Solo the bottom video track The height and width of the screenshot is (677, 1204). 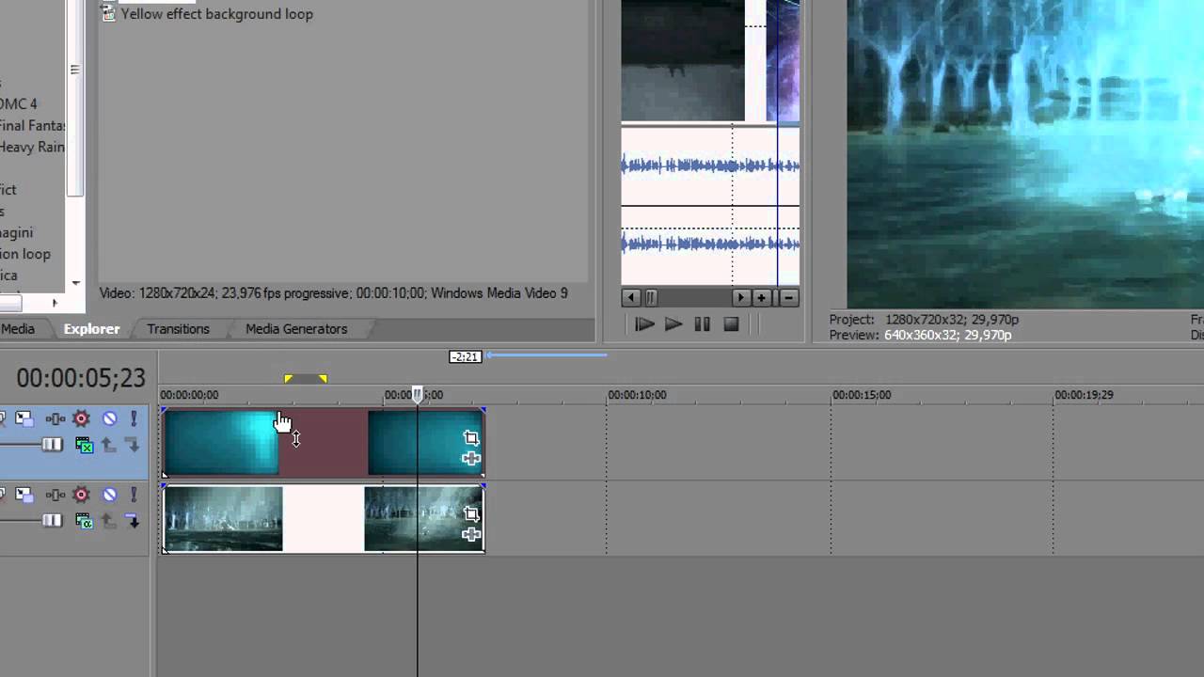(134, 495)
